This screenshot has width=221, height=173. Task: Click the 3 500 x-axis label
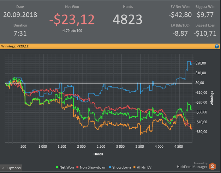point(140,146)
